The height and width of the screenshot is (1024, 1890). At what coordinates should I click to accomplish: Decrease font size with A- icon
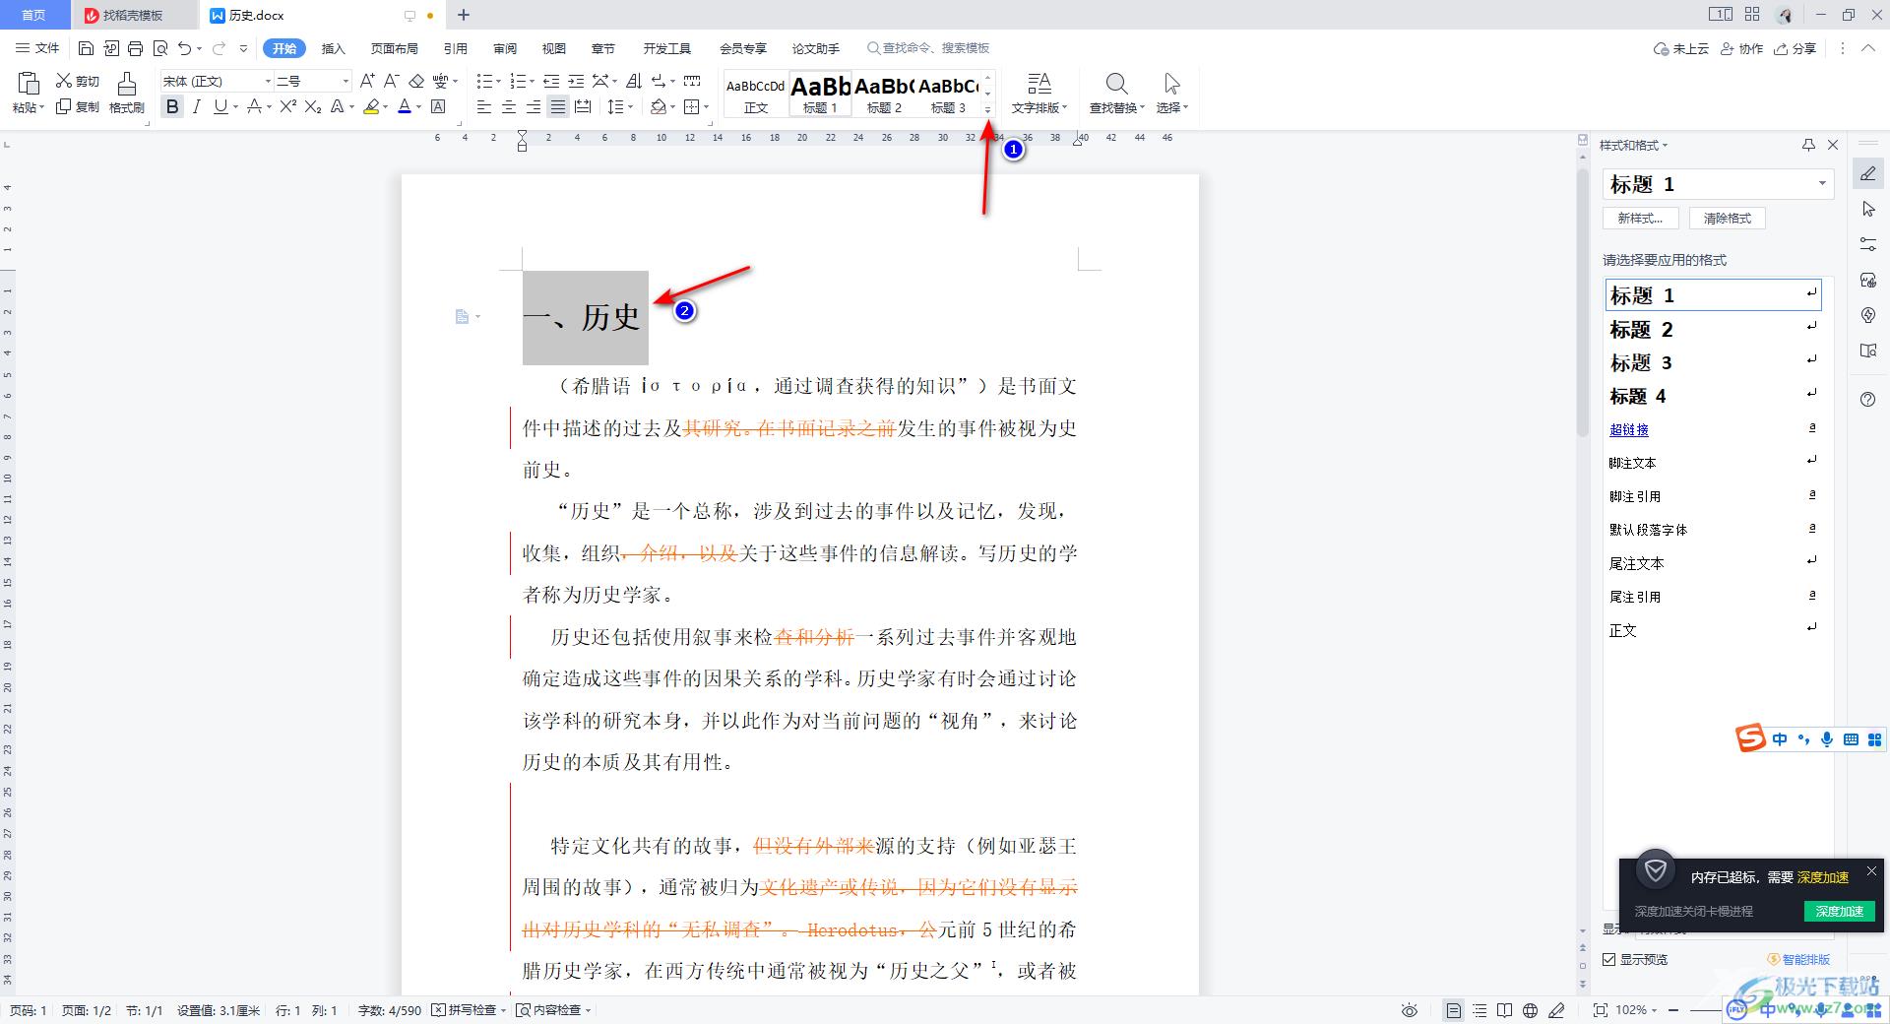pos(391,81)
